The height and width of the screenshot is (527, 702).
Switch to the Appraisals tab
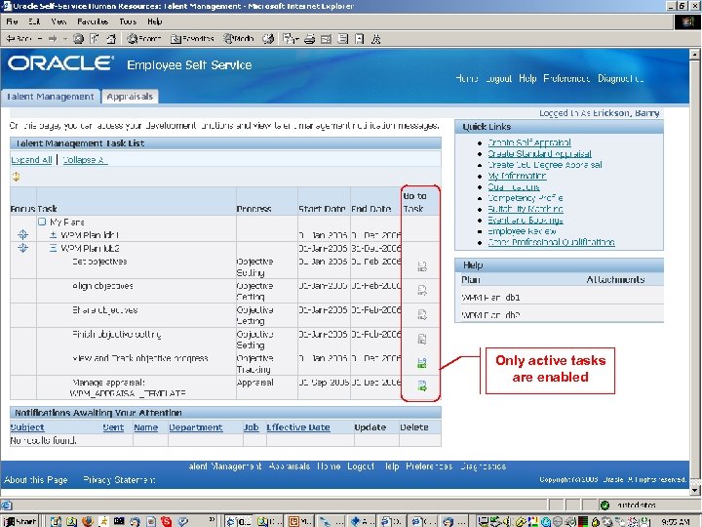(x=130, y=97)
